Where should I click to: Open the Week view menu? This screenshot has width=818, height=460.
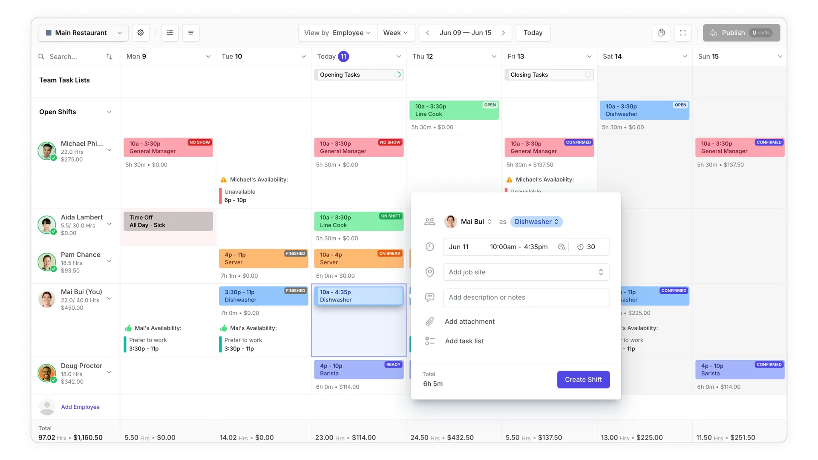395,33
